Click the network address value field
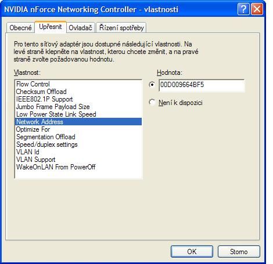Viewport: 273px width, 264px height. (202, 85)
